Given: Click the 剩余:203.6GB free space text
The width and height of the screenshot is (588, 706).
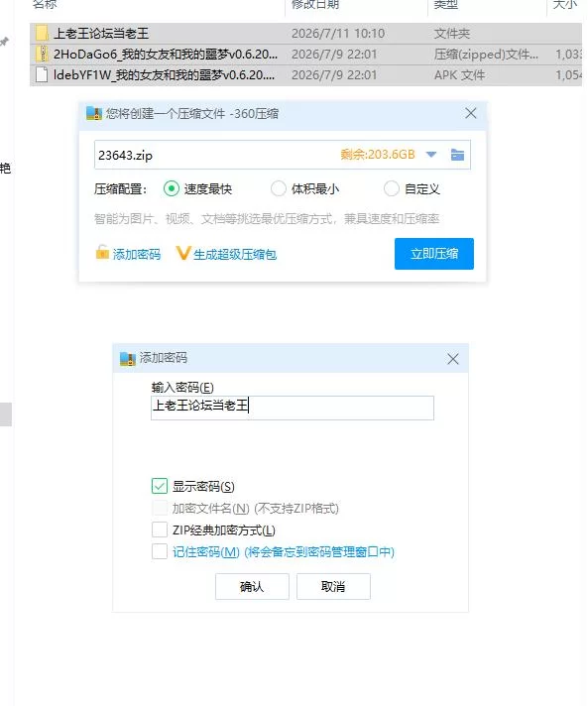Looking at the screenshot, I should tap(378, 155).
